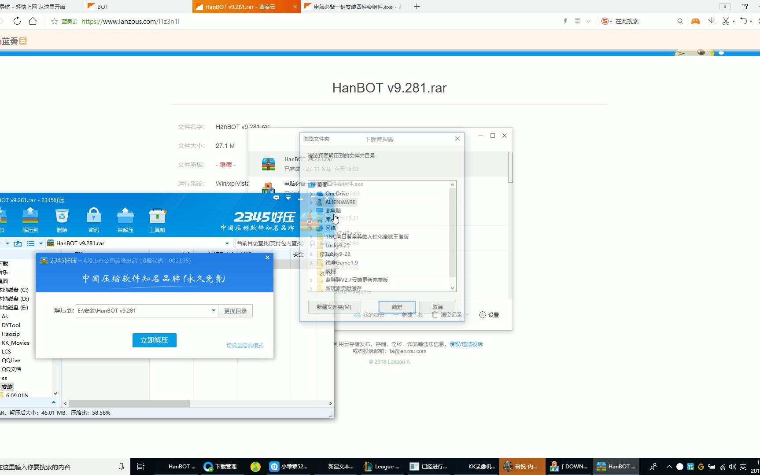Expand the 解压到 path dropdown arrow
This screenshot has height=475, width=760.
click(x=214, y=310)
